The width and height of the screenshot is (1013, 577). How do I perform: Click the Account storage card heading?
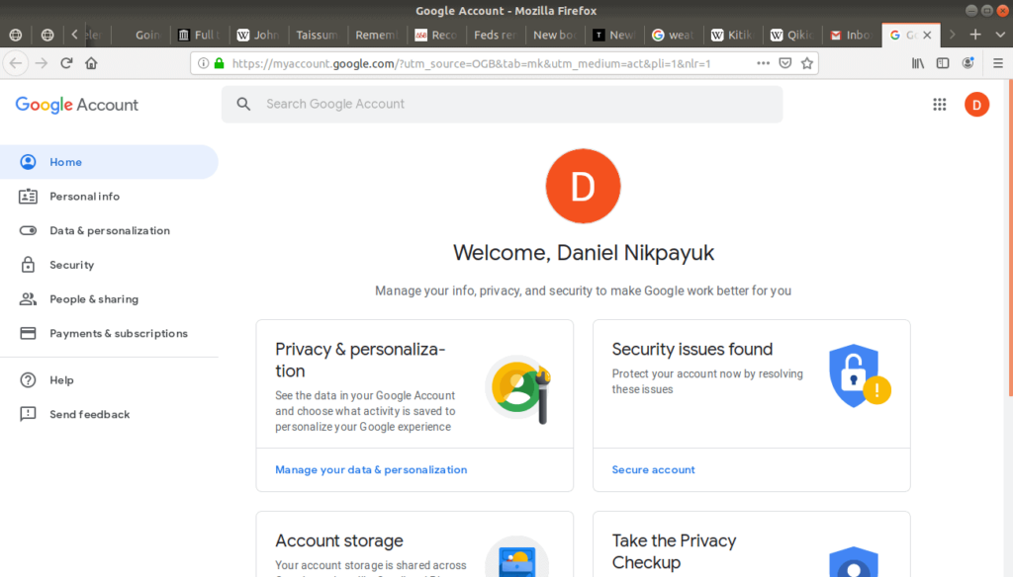(339, 540)
